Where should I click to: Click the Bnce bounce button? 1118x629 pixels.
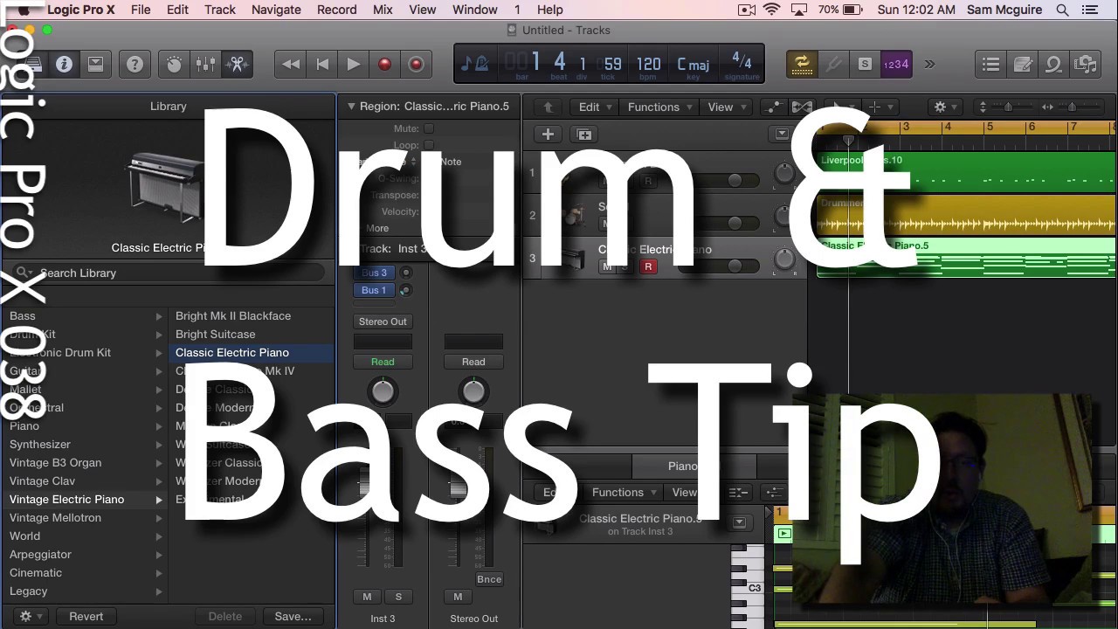(x=489, y=579)
